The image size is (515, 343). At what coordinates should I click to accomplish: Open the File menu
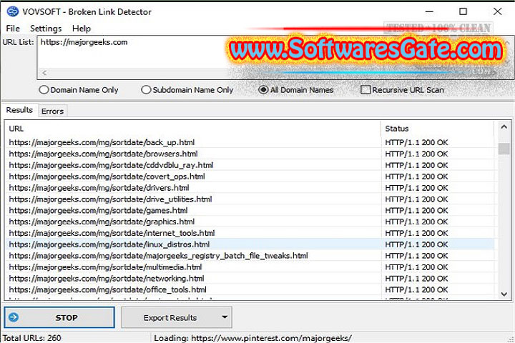pyautogui.click(x=13, y=29)
